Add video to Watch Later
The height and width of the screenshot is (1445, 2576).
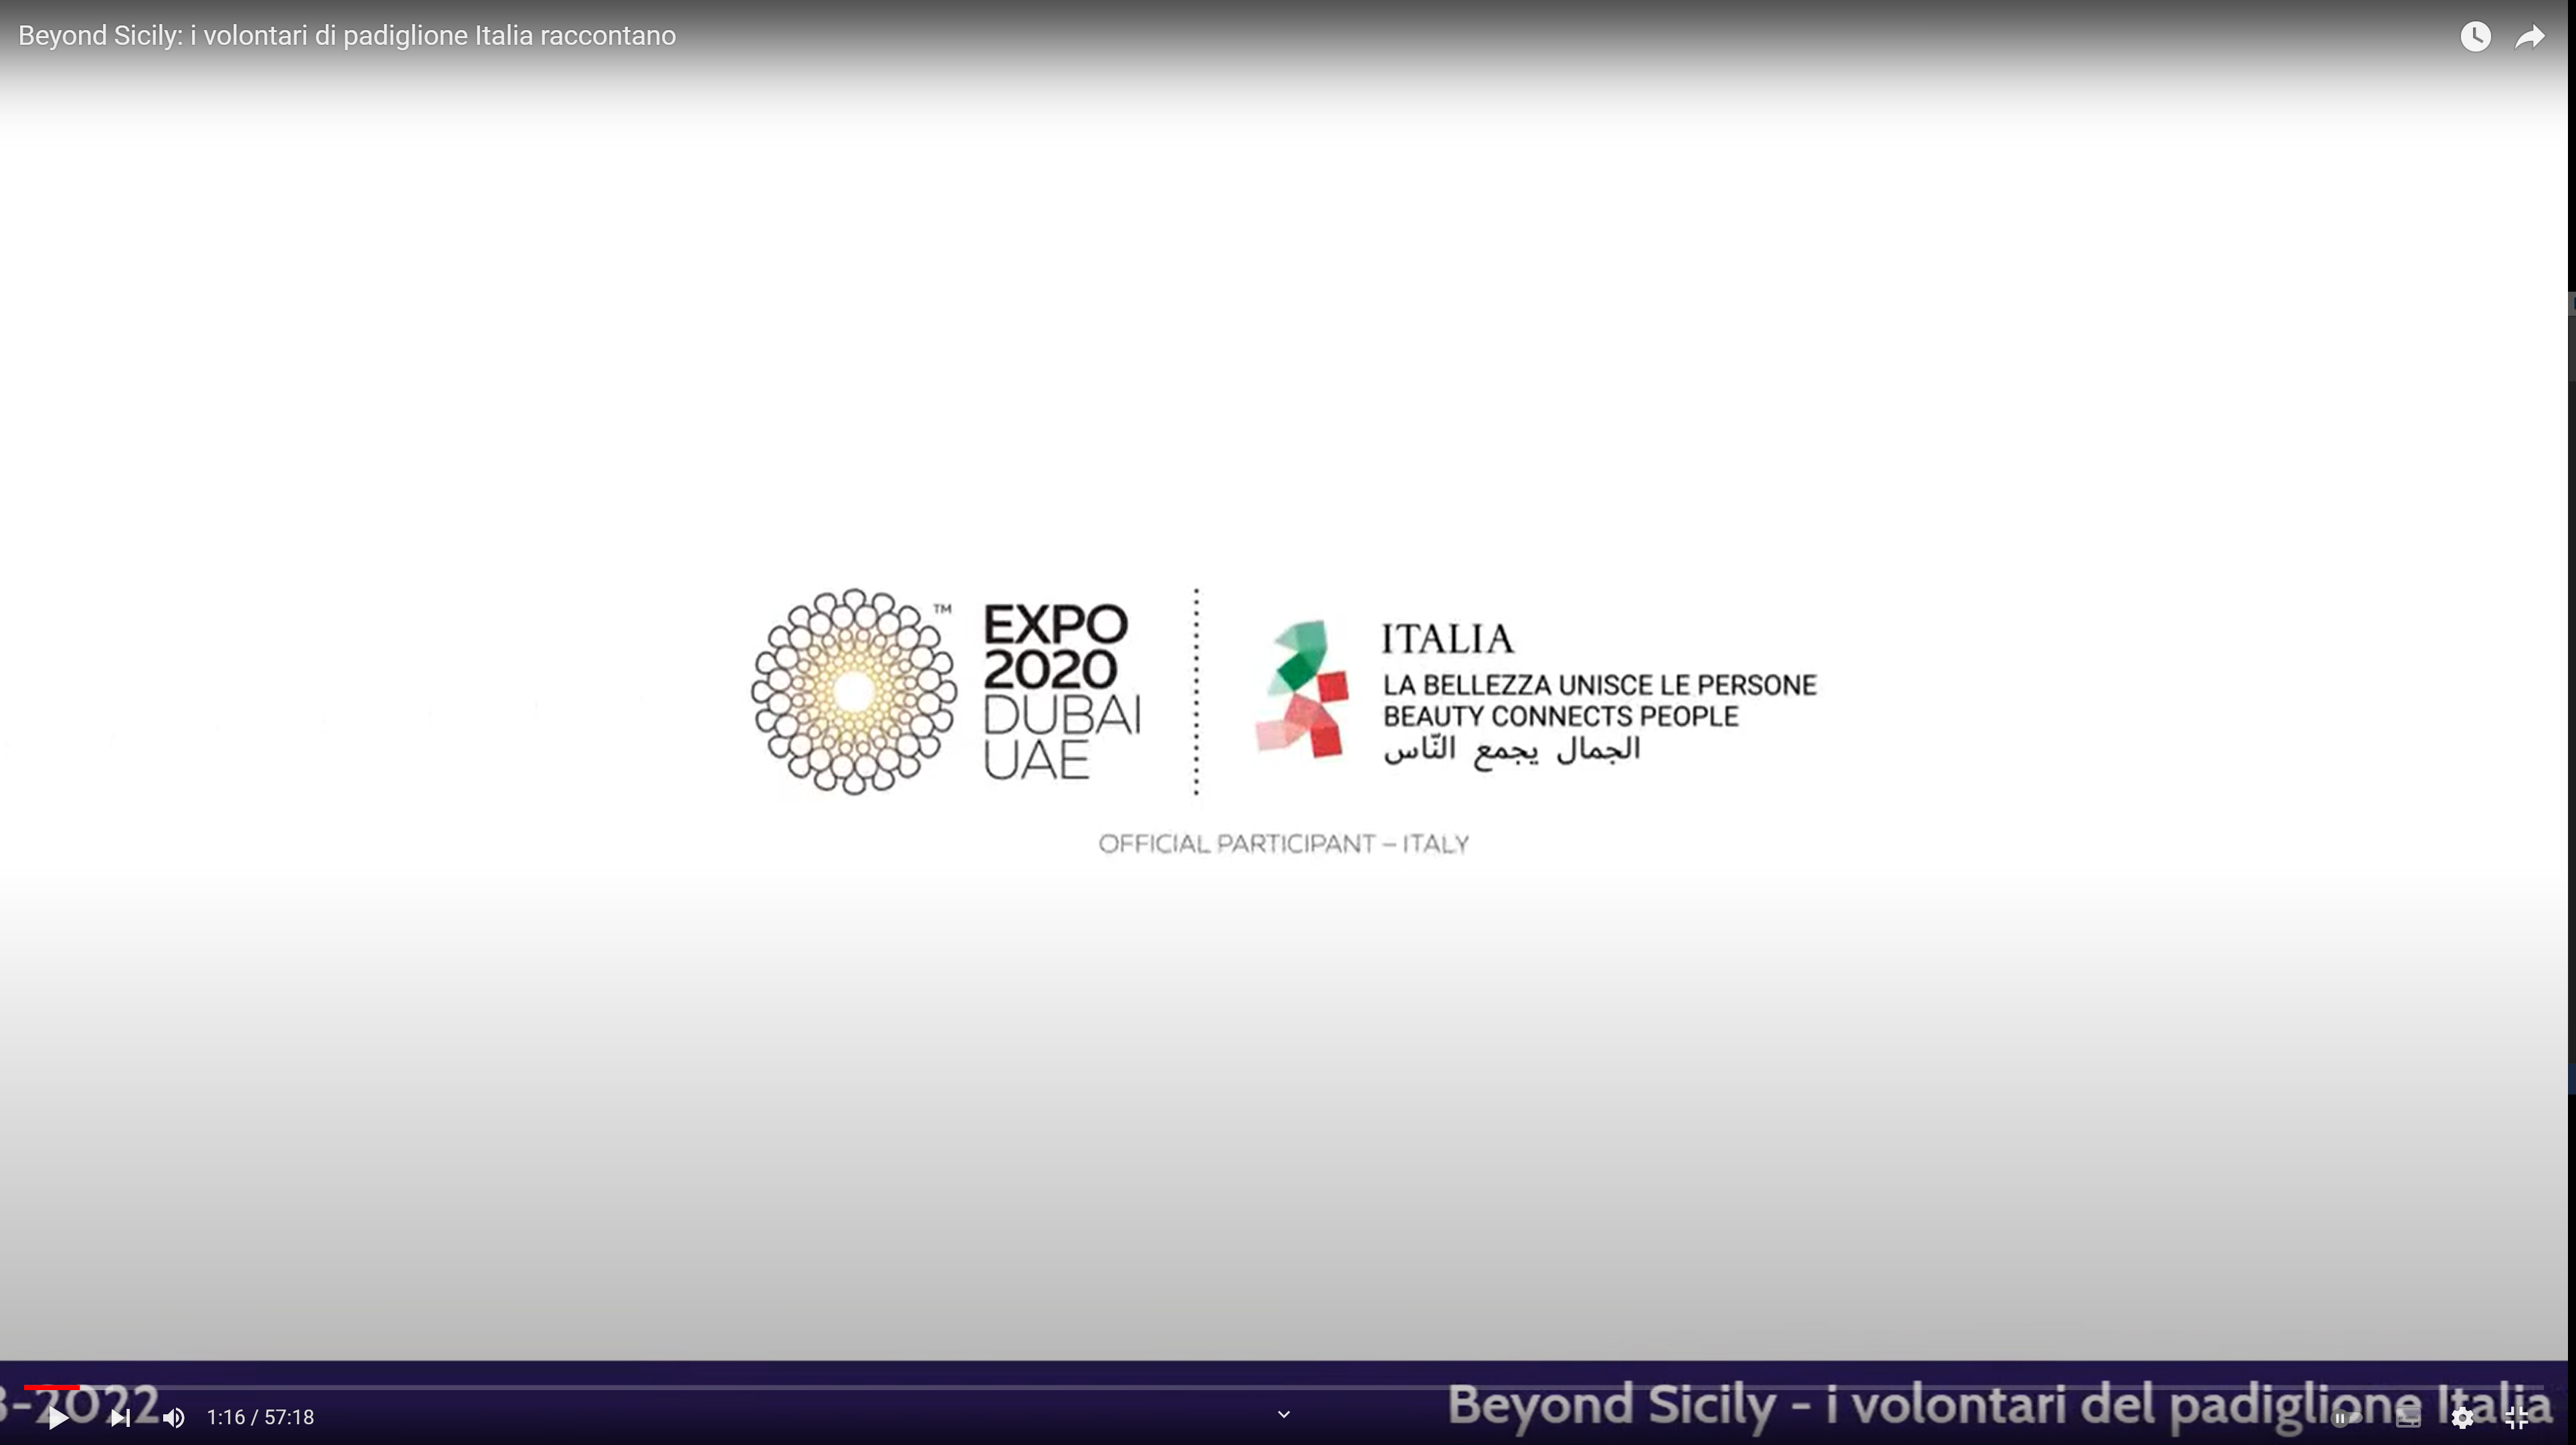pyautogui.click(x=2475, y=37)
